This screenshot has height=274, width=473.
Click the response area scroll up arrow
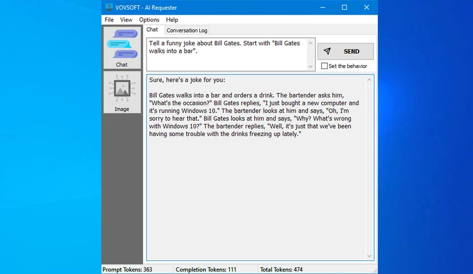coord(369,80)
